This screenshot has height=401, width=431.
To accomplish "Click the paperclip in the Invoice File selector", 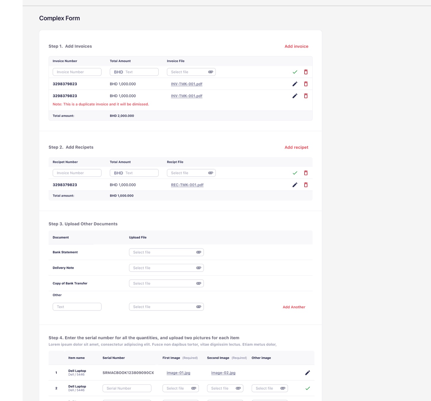I will click(211, 72).
